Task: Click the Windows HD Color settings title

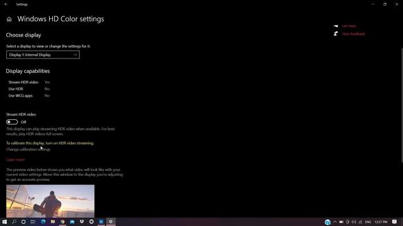Action: [x=60, y=19]
